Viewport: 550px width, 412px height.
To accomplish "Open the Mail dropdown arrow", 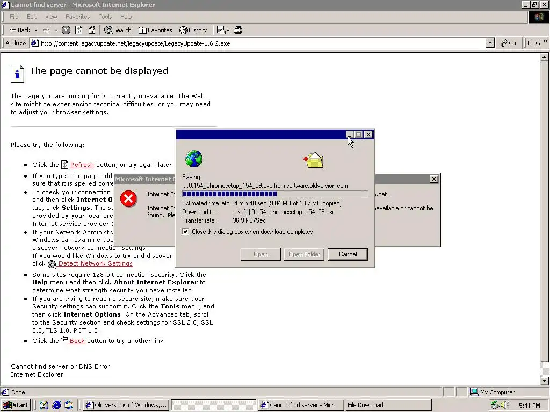I will click(228, 30).
